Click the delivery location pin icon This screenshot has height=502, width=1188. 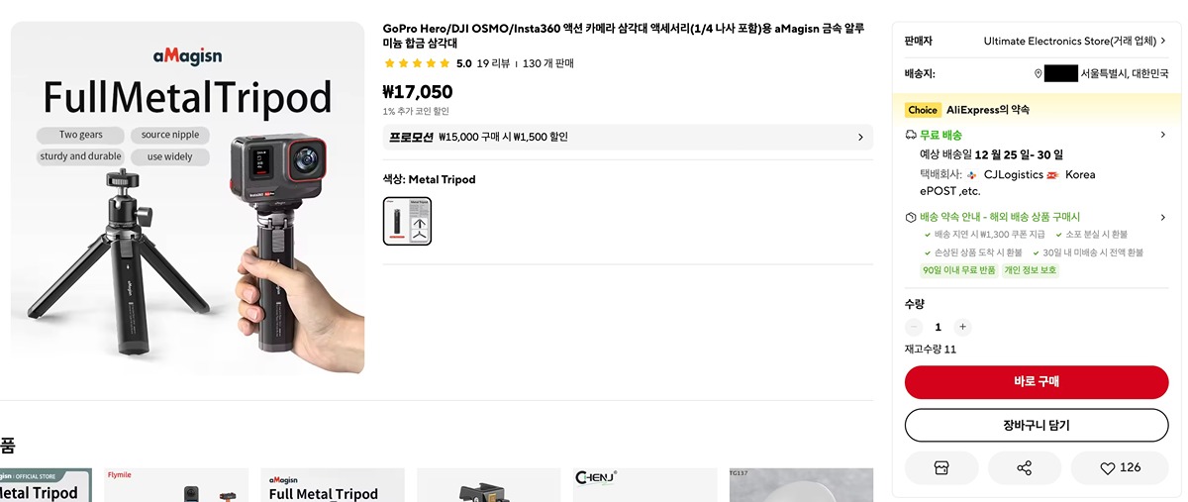(1038, 73)
